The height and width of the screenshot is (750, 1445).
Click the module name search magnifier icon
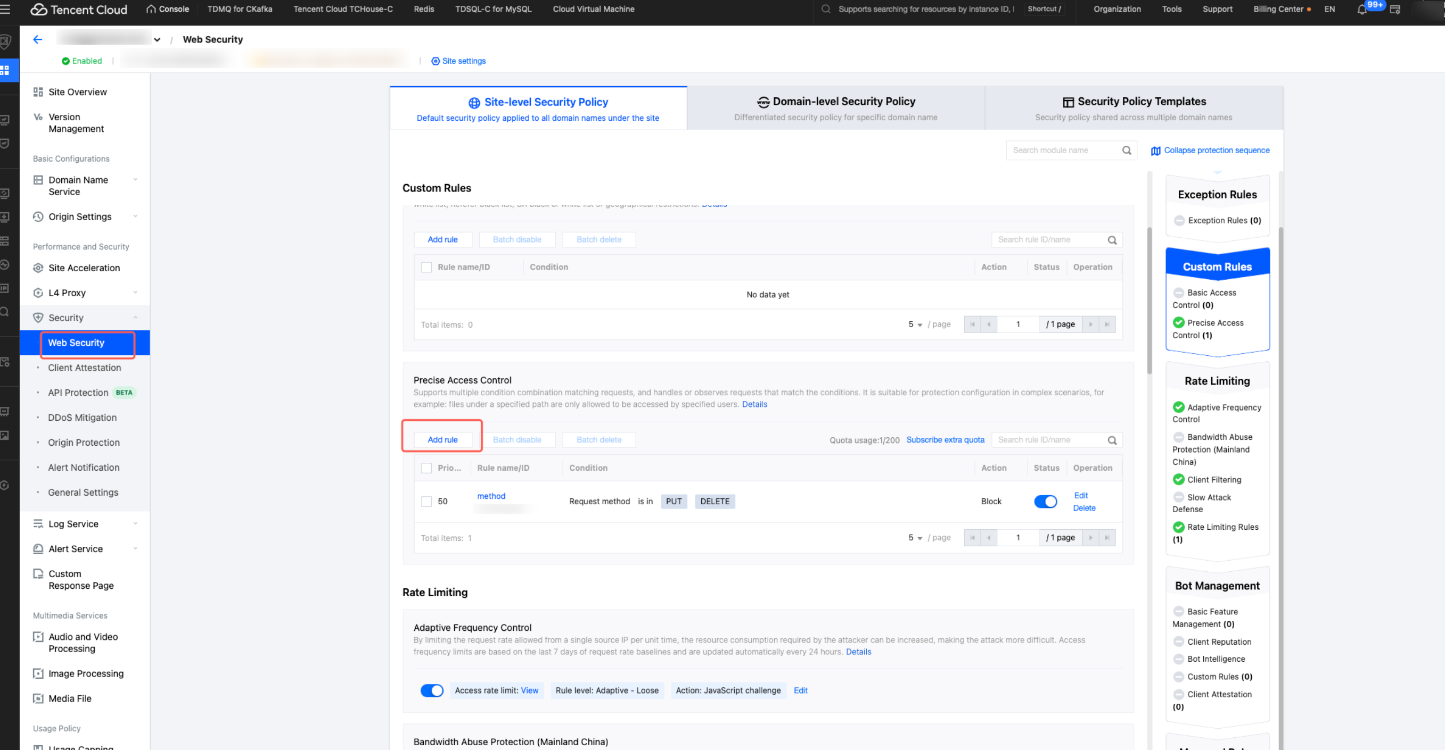1127,150
